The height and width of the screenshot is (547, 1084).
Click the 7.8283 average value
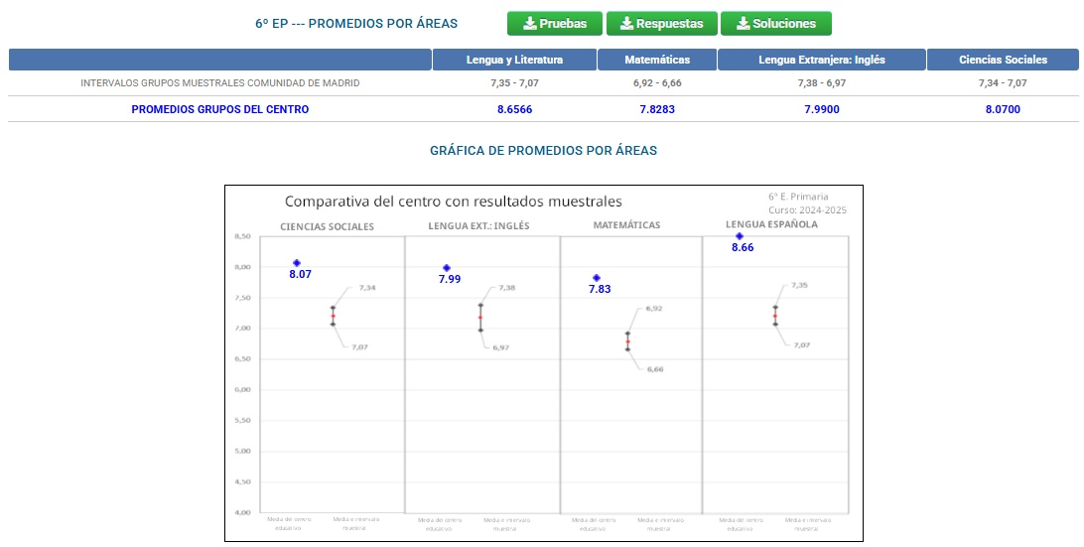point(656,109)
